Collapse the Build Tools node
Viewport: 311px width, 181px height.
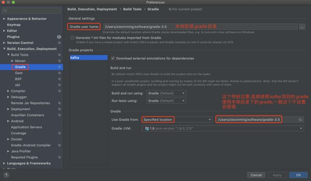tap(8, 54)
